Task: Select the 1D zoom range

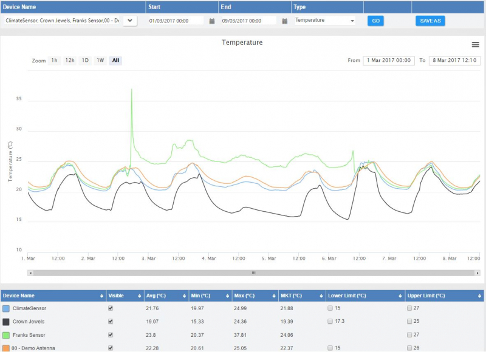Action: click(x=85, y=60)
